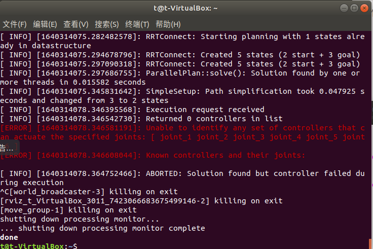Minimize the terminal window
Screen dimensions: 373x249
[344, 8]
